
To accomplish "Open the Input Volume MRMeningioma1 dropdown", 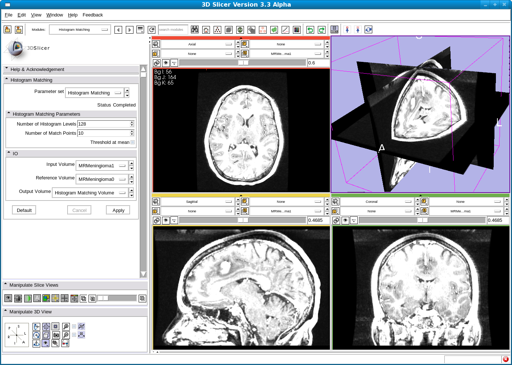I will pos(102,166).
